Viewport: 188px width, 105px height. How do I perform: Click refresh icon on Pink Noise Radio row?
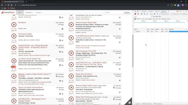[63, 40]
